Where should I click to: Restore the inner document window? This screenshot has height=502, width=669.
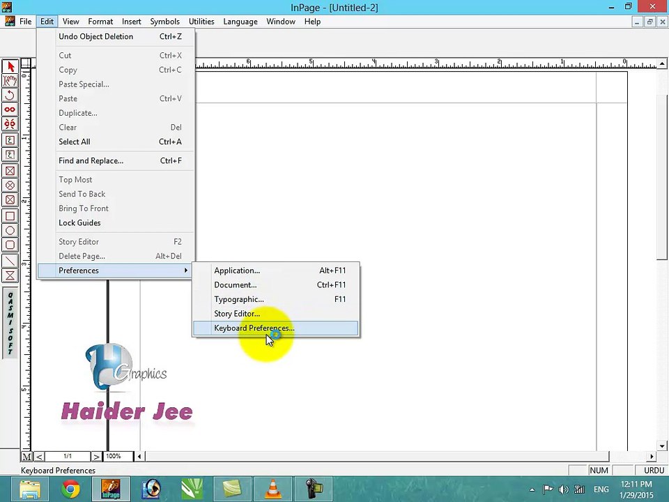(649, 22)
